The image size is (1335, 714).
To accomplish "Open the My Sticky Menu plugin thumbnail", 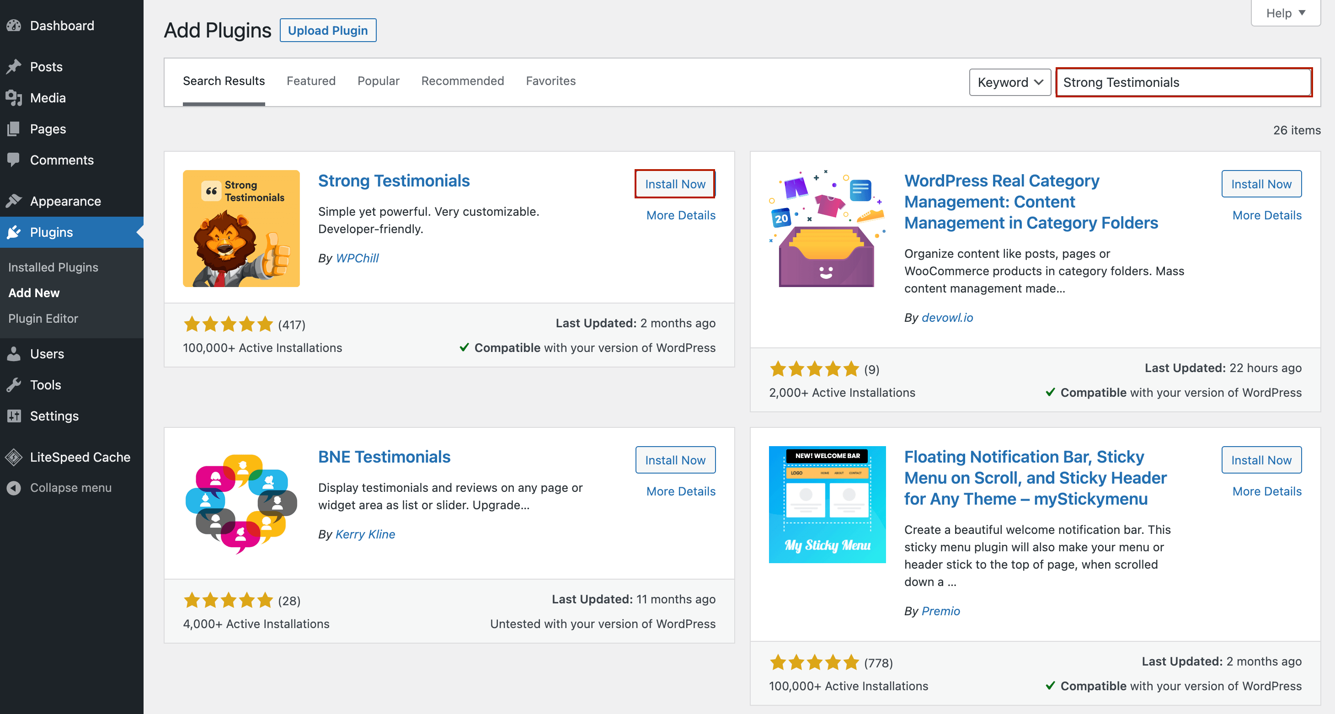I will tap(827, 505).
